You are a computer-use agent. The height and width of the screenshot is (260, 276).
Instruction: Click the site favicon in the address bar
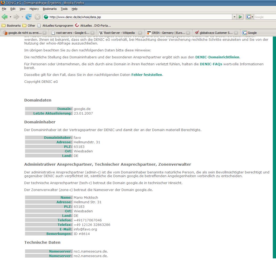point(46,17)
